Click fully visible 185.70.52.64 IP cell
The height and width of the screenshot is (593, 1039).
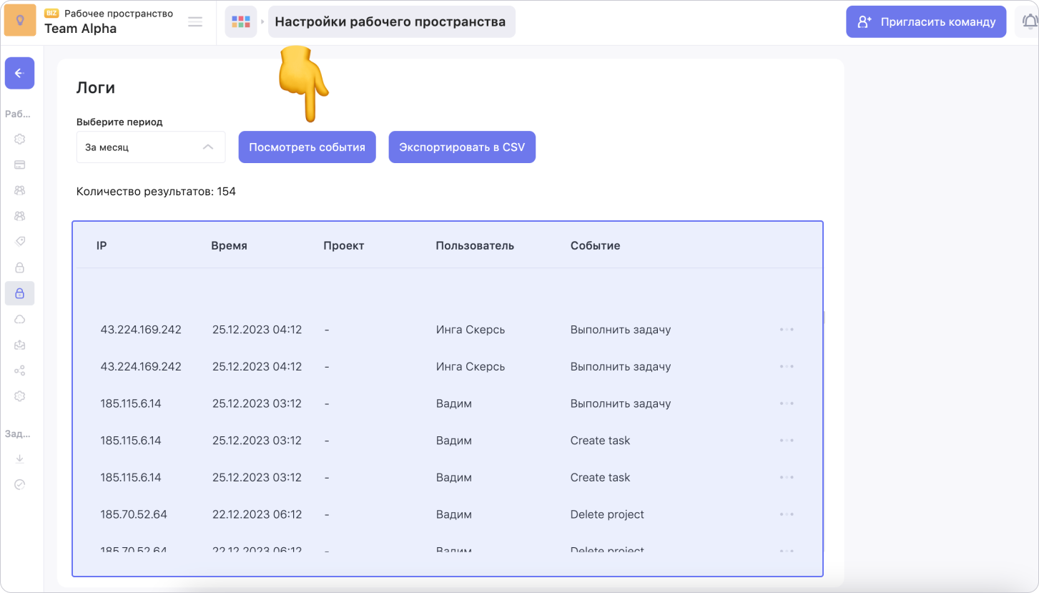click(x=134, y=514)
